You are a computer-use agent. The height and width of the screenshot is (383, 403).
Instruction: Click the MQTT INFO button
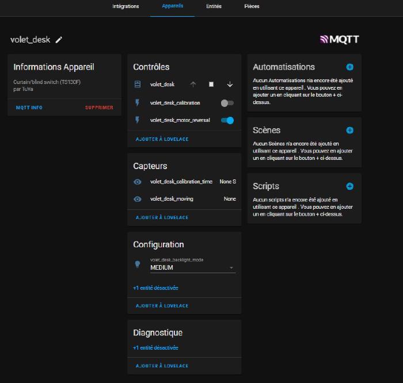[x=29, y=108]
